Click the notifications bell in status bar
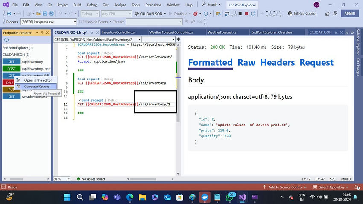The width and height of the screenshot is (363, 204). (x=357, y=187)
